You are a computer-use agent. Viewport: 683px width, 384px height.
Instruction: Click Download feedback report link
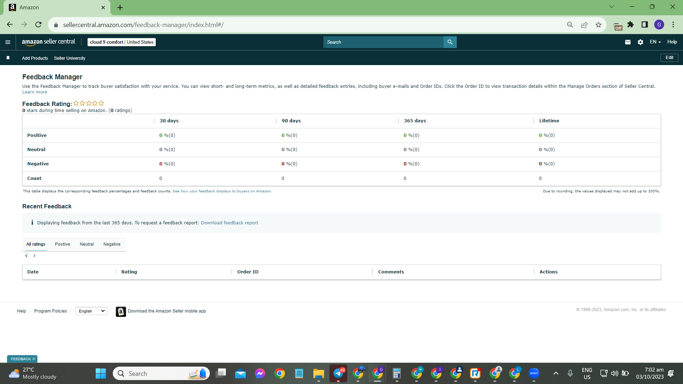tap(229, 223)
